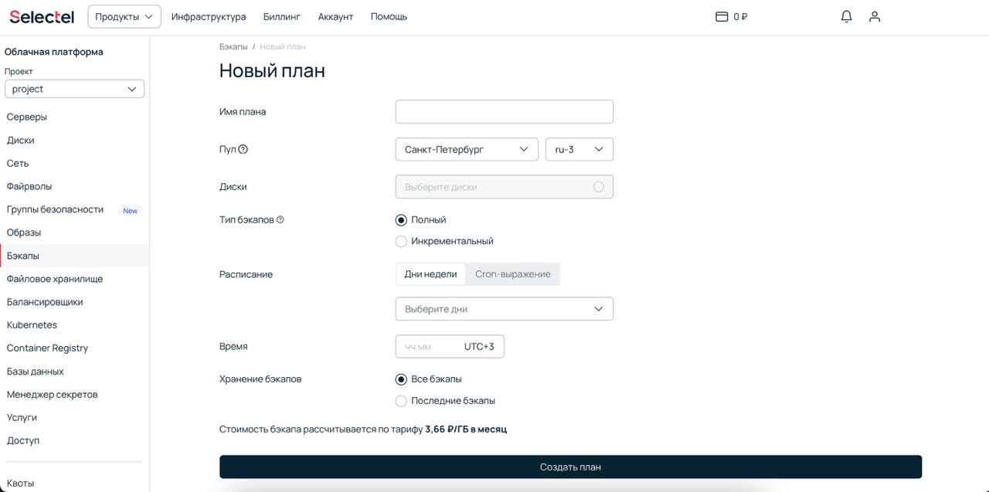Open the Выберите дни dropdown
This screenshot has height=492, width=989.
click(x=505, y=309)
